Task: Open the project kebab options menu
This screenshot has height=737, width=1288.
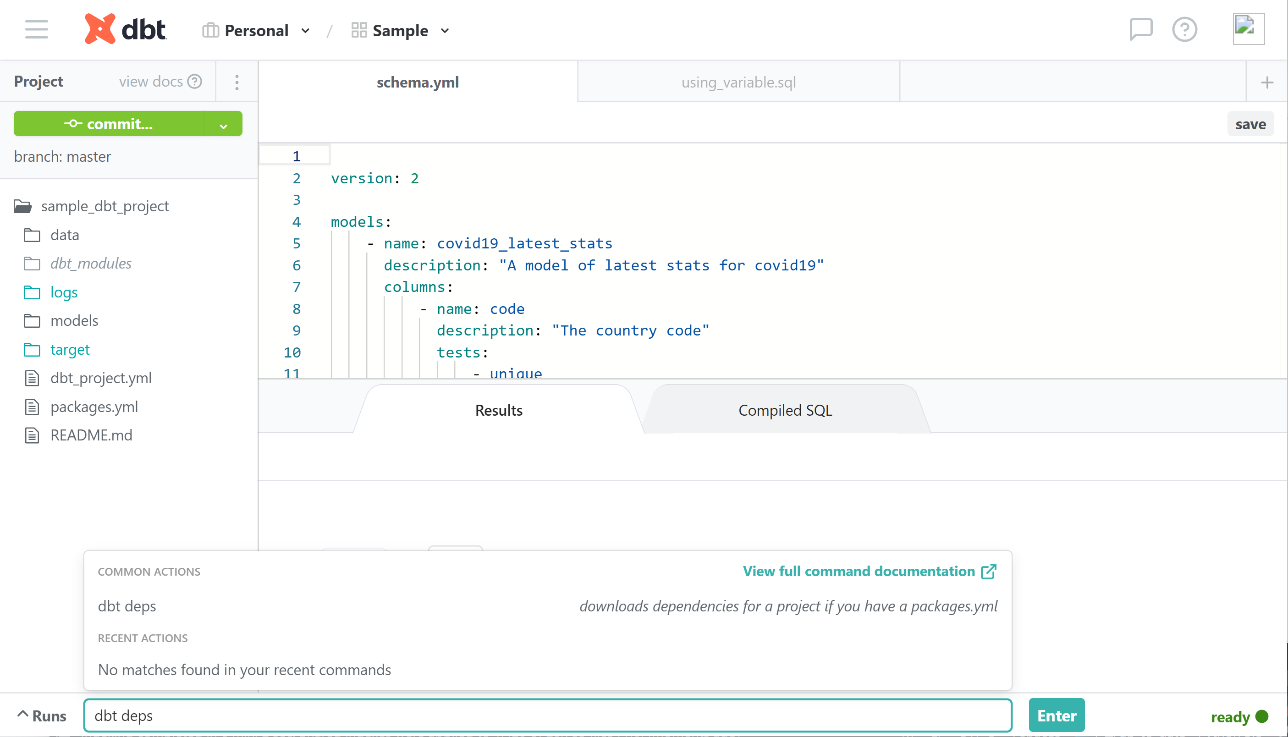Action: (x=237, y=82)
